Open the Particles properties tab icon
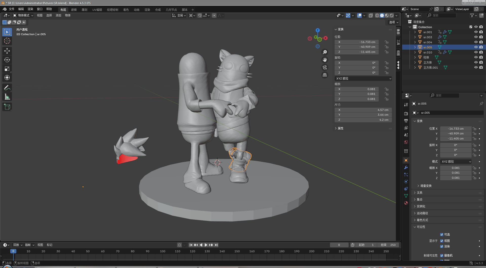Image resolution: width=486 pixels, height=268 pixels. [406, 175]
